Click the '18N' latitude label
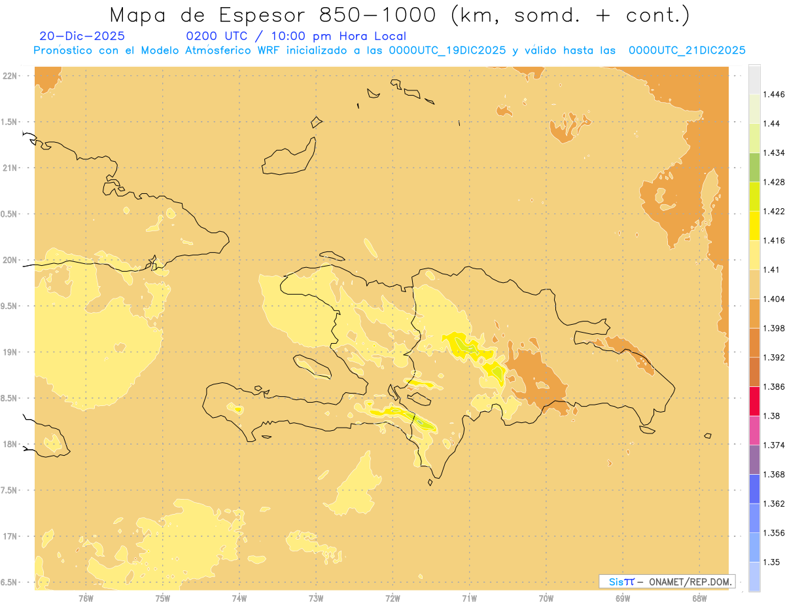 click(x=10, y=444)
